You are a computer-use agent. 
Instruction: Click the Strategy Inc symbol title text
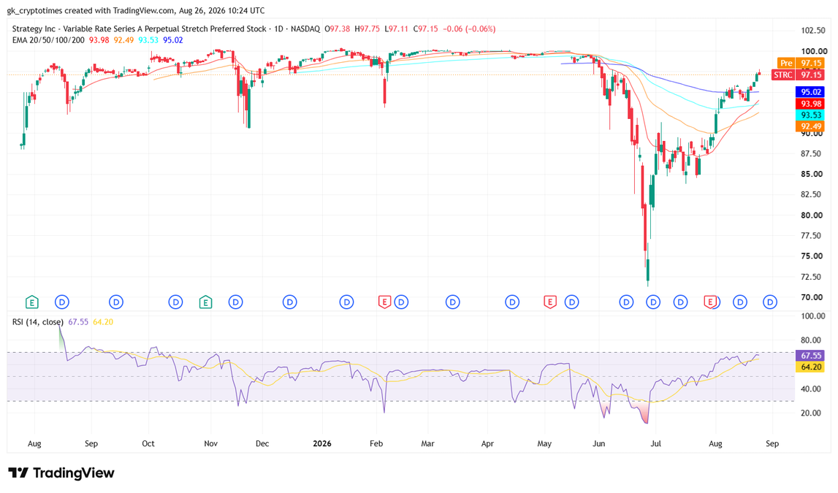pos(139,28)
